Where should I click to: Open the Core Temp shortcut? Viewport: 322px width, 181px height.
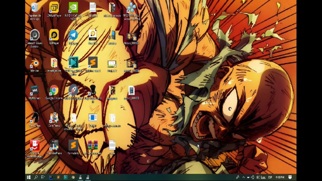tap(54, 120)
